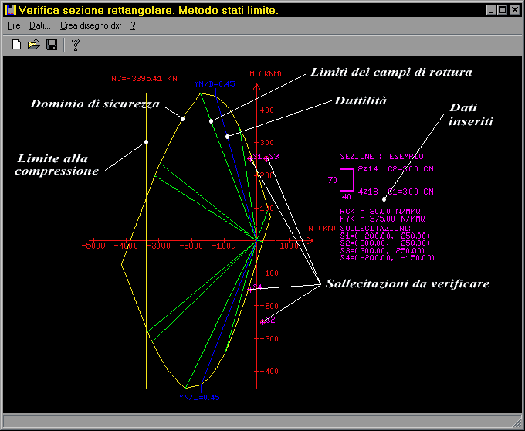Screen dimensions: 525x431
Task: Click the magenta section rectangle drawing
Action: tap(347, 180)
